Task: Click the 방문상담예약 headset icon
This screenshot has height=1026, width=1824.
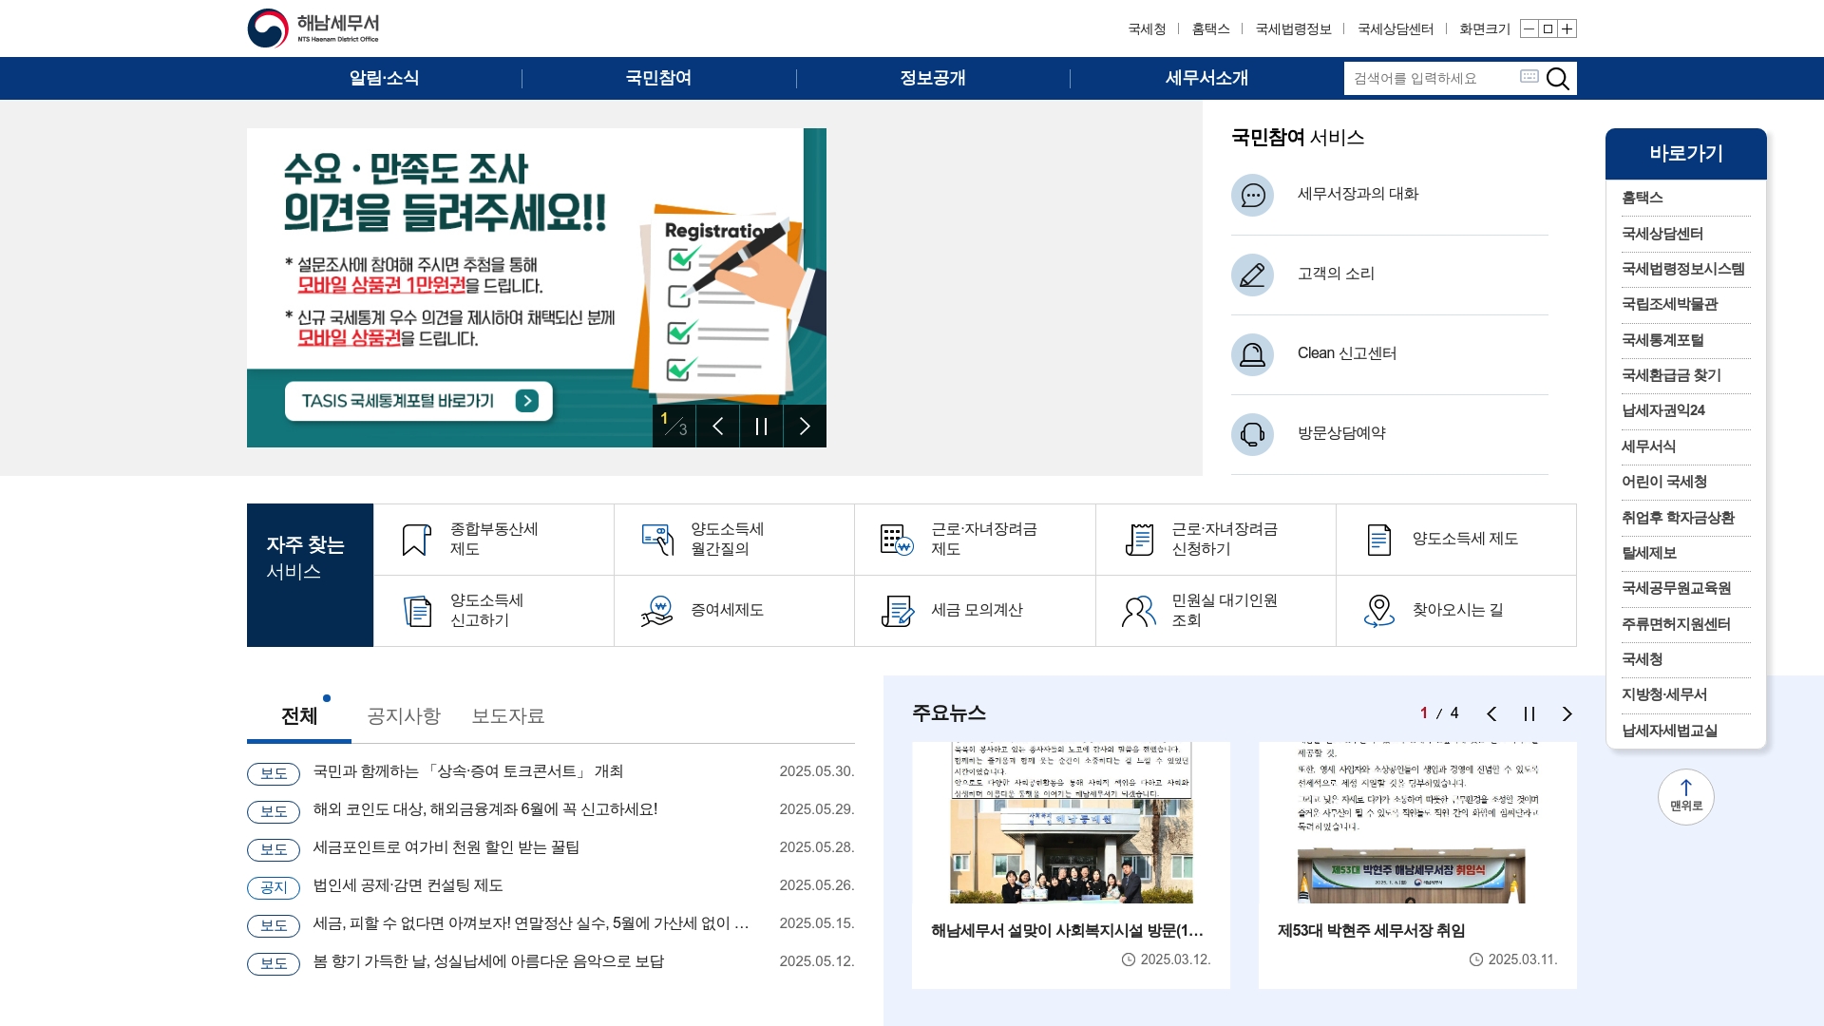Action: click(1252, 434)
